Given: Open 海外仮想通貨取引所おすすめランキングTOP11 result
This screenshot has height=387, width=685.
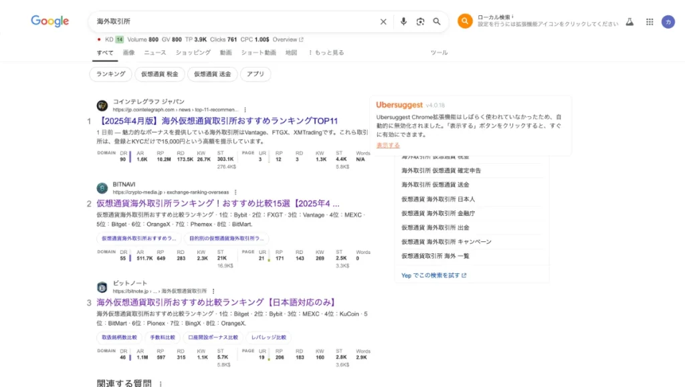Looking at the screenshot, I should point(217,121).
